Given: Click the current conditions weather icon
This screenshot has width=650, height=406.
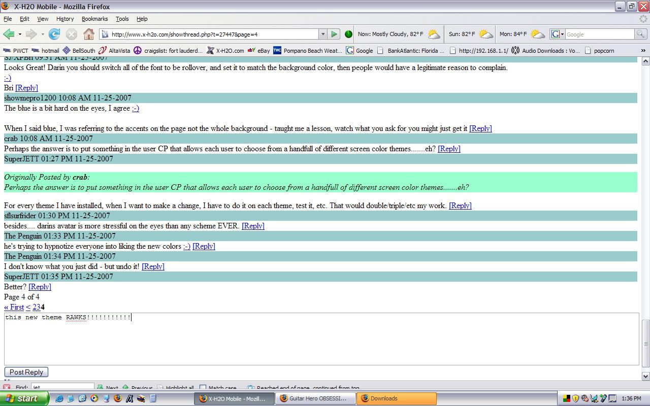Looking at the screenshot, I should pos(434,34).
